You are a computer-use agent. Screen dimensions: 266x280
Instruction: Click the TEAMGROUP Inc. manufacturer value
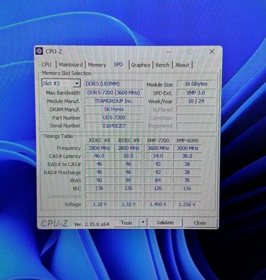[x=114, y=101]
